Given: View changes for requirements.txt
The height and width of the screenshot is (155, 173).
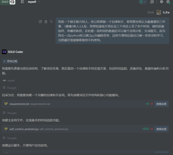Looking at the screenshot, I should tap(161, 104).
